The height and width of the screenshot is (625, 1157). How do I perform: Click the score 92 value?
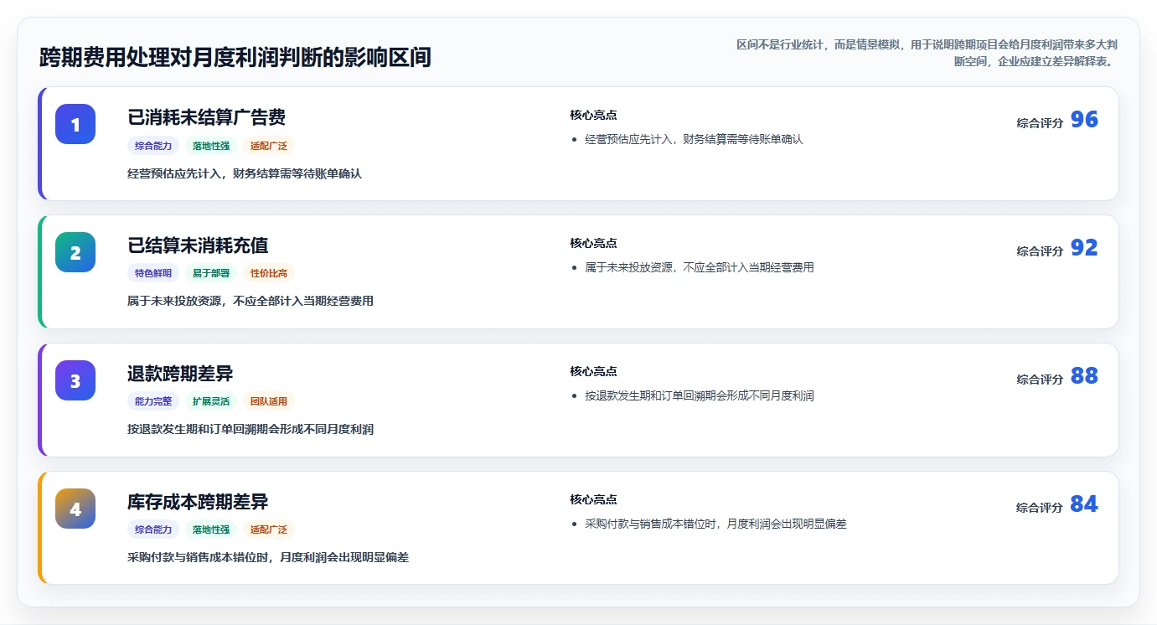(x=1084, y=248)
